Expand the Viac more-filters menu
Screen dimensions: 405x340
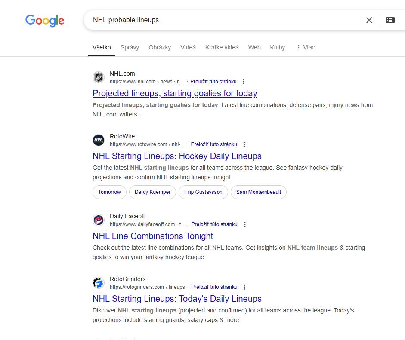pos(306,47)
